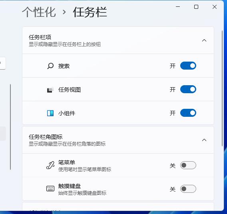Minimize the Settings window

178,7
